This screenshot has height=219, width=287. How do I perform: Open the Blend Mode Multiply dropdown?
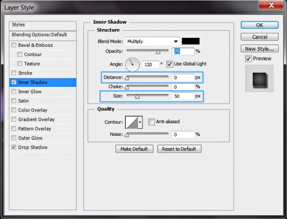click(152, 41)
